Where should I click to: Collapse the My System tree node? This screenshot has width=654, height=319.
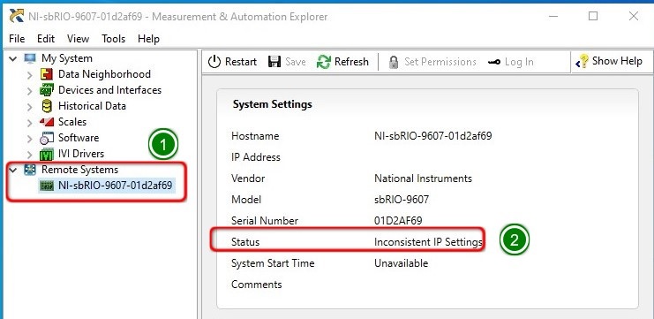click(x=13, y=59)
